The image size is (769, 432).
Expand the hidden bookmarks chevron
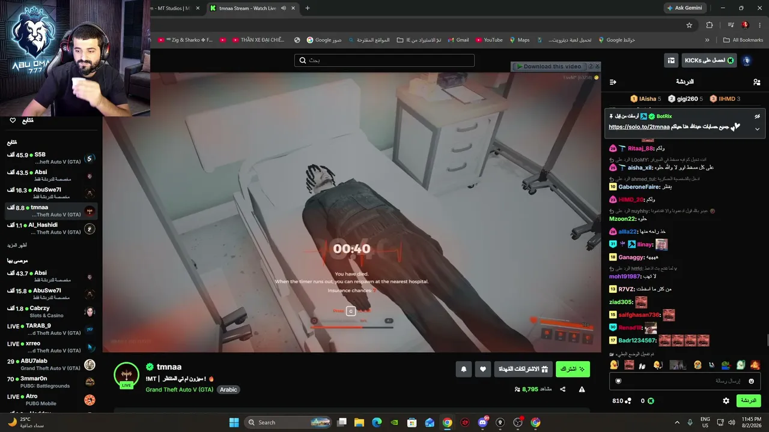[x=707, y=40]
